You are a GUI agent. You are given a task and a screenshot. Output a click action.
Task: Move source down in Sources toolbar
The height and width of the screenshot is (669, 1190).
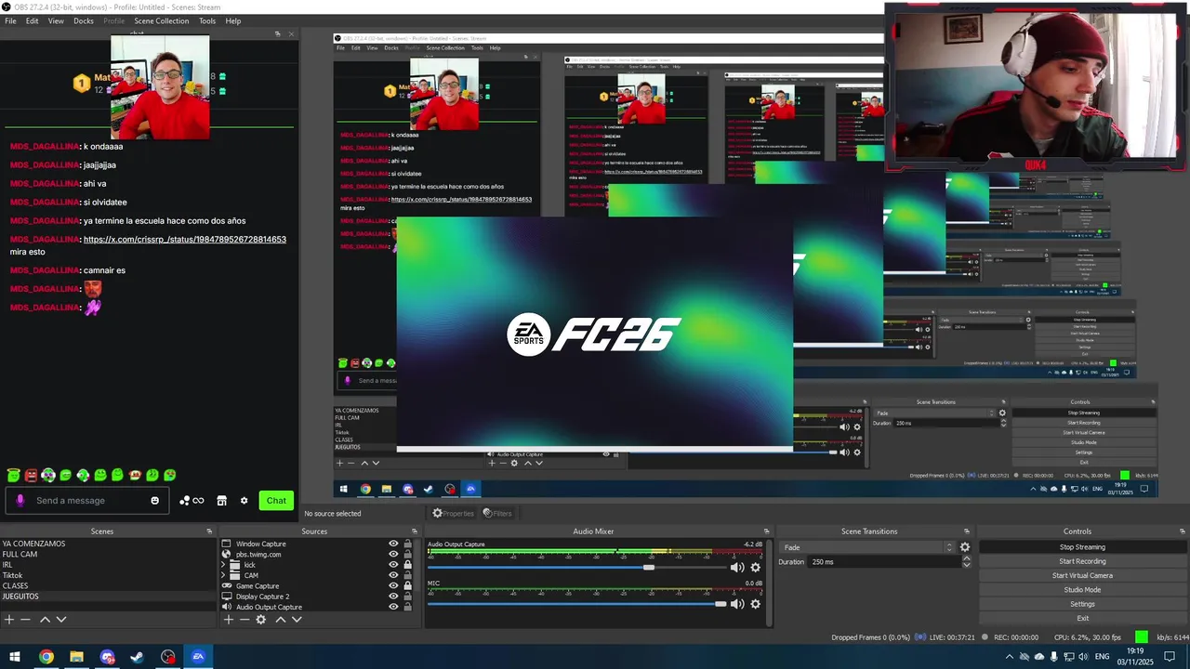[297, 620]
